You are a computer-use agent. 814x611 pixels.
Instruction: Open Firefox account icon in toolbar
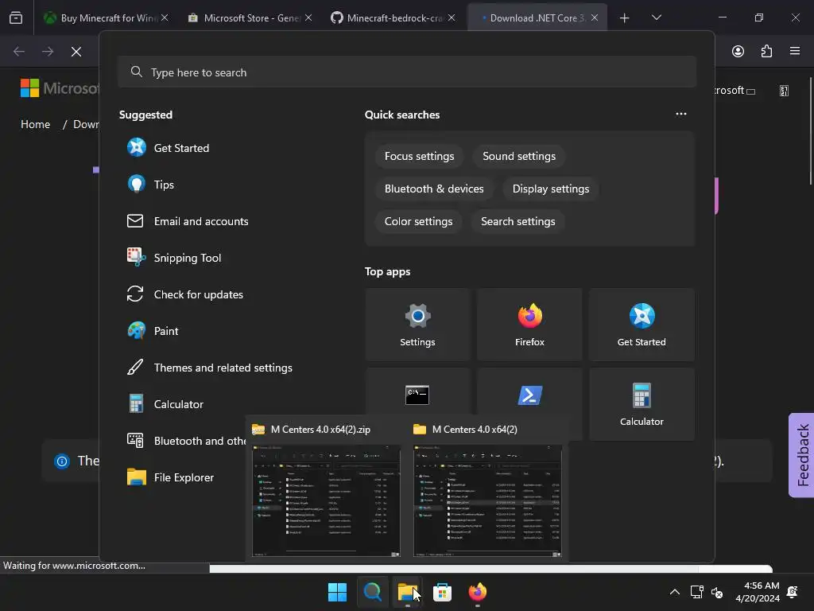[x=738, y=51]
